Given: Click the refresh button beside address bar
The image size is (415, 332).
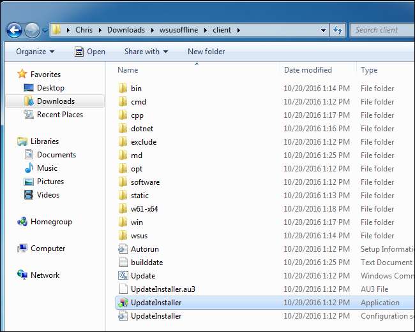Looking at the screenshot, I should (x=336, y=30).
